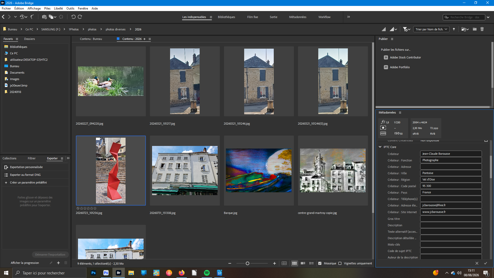Rotate selection 90° clockwise
The width and height of the screenshot is (494, 278).
click(x=80, y=17)
